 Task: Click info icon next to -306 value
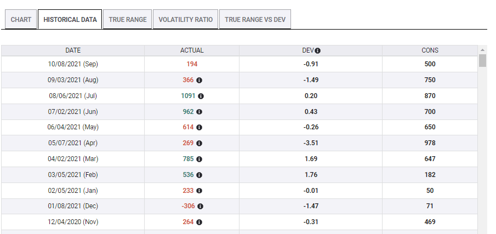(x=200, y=207)
